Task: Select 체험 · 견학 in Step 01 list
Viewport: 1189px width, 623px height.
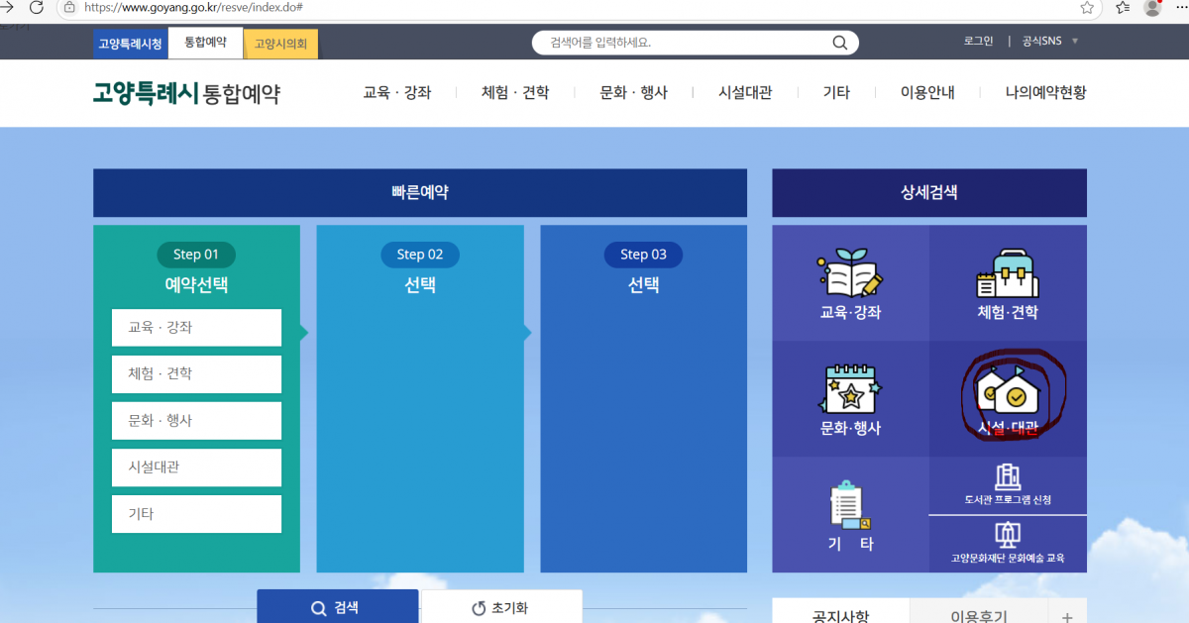Action: pyautogui.click(x=196, y=374)
